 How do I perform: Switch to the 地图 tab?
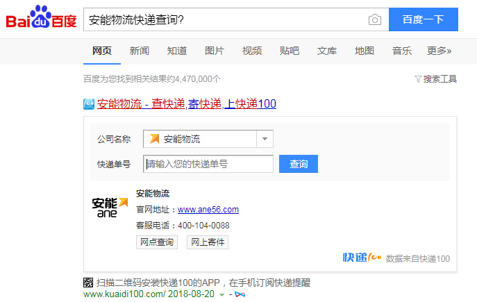(364, 51)
